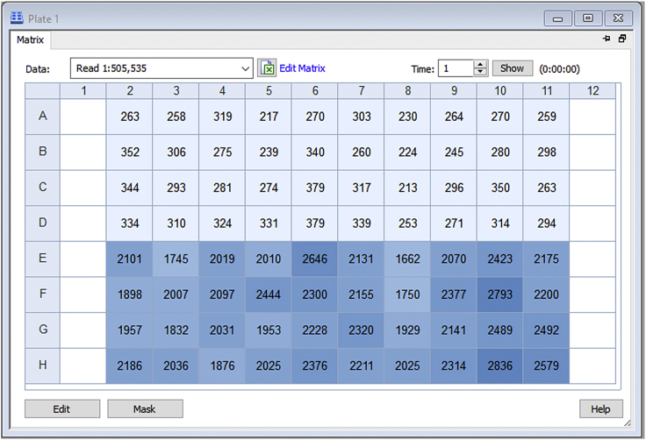Click inside the Time input field
Viewport: 646px width, 440px height.
[x=456, y=68]
